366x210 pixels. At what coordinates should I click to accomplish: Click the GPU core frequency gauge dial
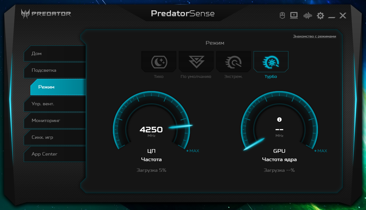click(x=279, y=120)
